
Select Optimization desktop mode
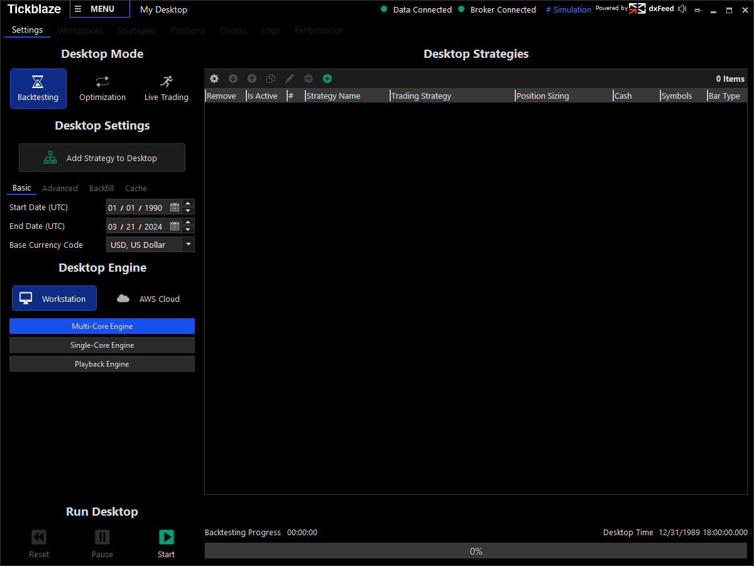102,89
